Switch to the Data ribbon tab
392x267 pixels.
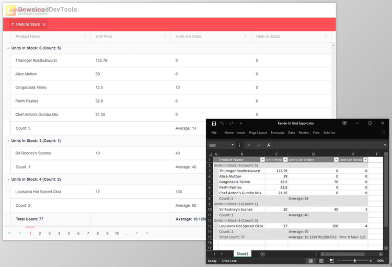click(292, 133)
